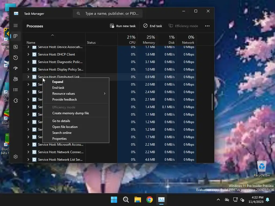Select Service Host: Network Connec... text

pos(61,152)
